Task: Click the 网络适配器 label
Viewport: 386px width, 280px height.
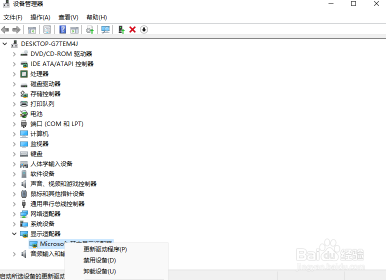Action: coord(45,214)
